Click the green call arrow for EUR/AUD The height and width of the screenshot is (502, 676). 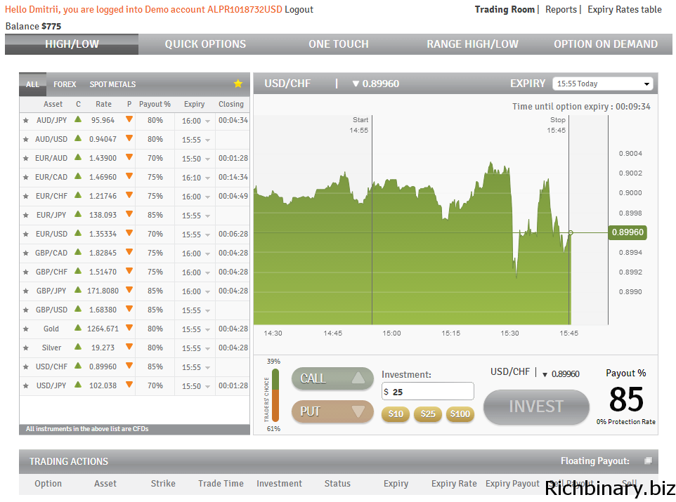click(78, 157)
